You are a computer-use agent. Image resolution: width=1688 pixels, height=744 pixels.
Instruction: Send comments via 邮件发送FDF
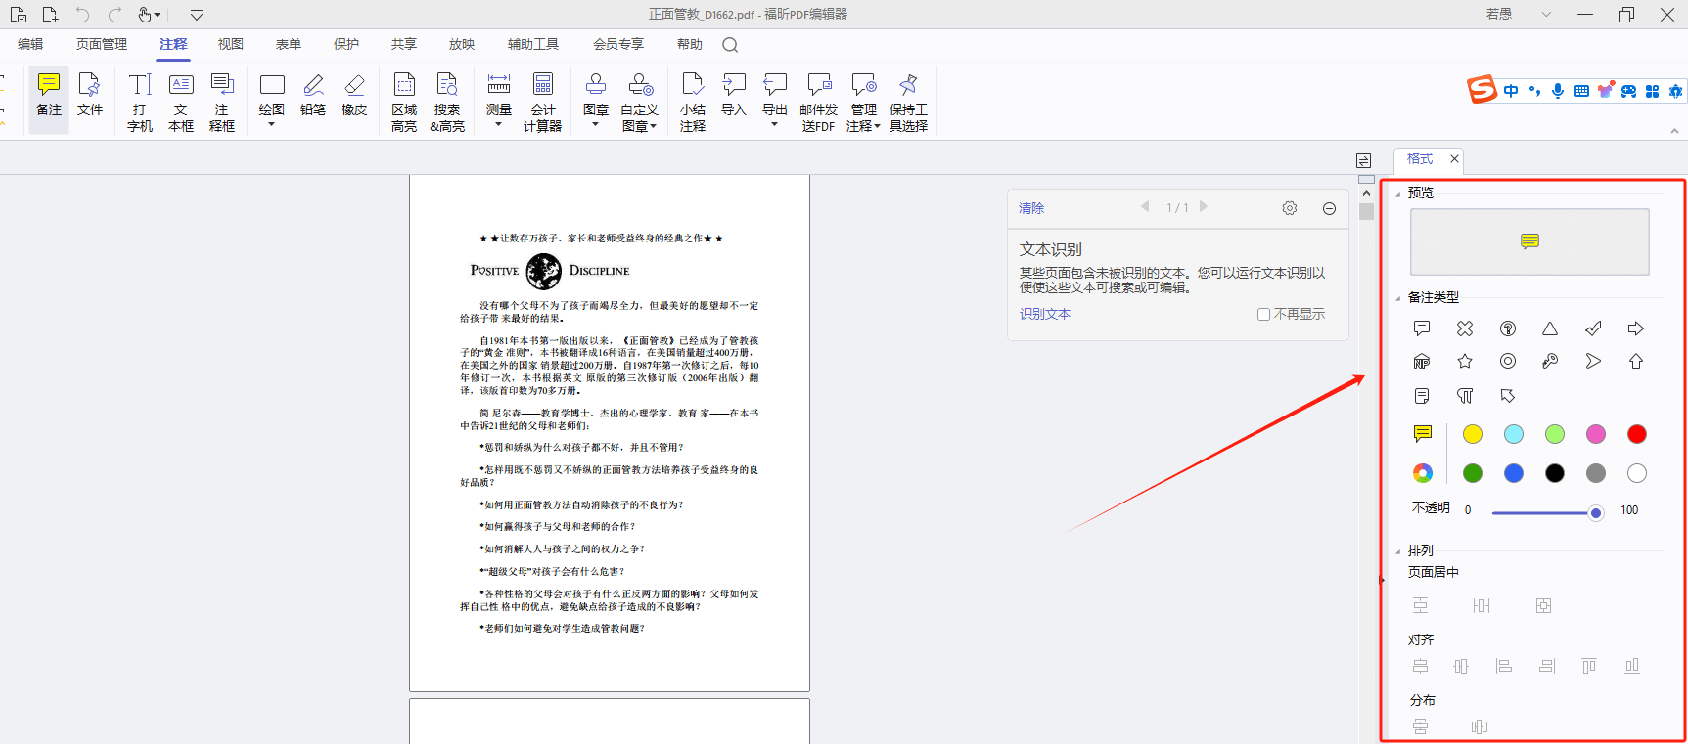(x=818, y=102)
